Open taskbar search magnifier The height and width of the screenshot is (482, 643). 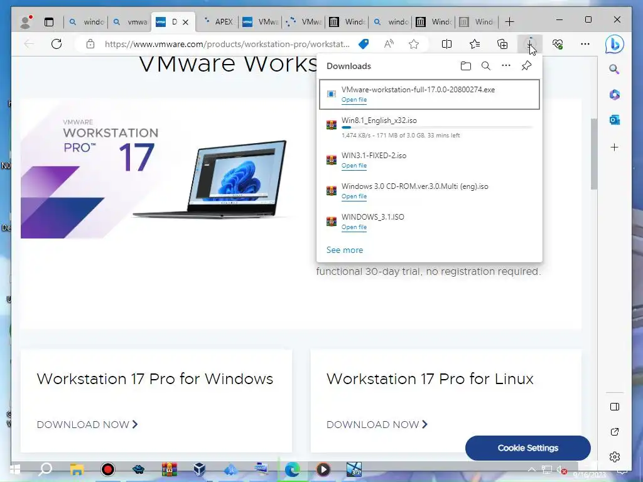(45, 469)
